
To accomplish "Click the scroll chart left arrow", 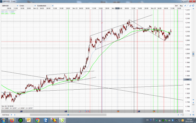I will click(15, 115).
